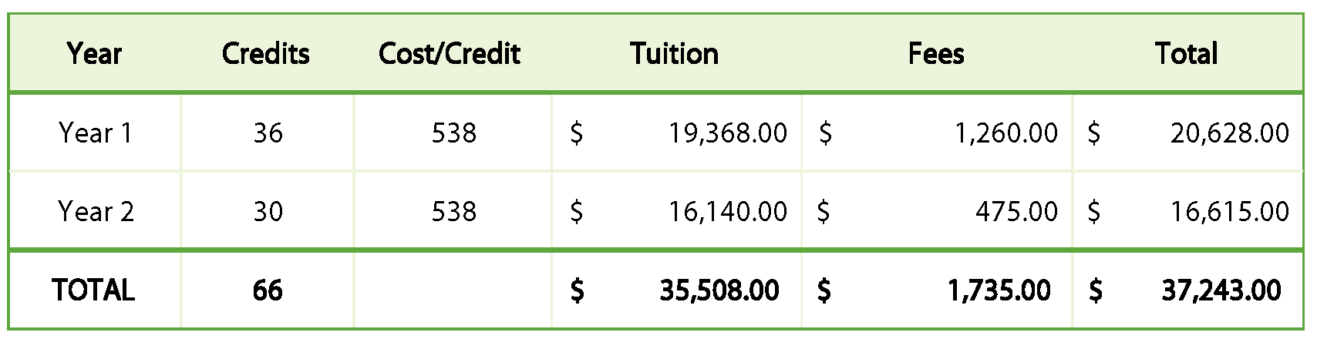Click the Fees column header

tap(936, 54)
